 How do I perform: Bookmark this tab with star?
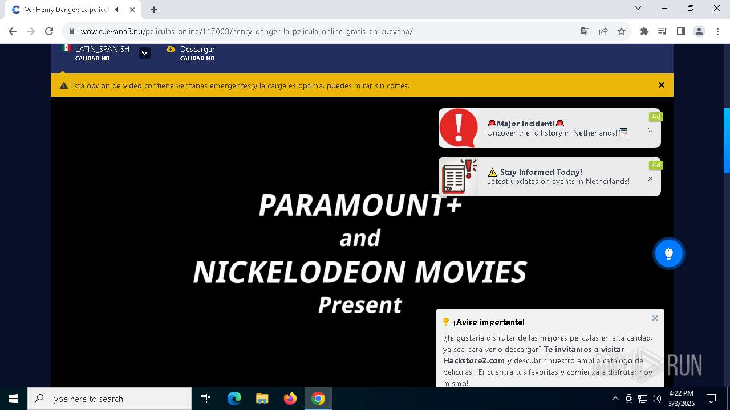click(x=622, y=31)
